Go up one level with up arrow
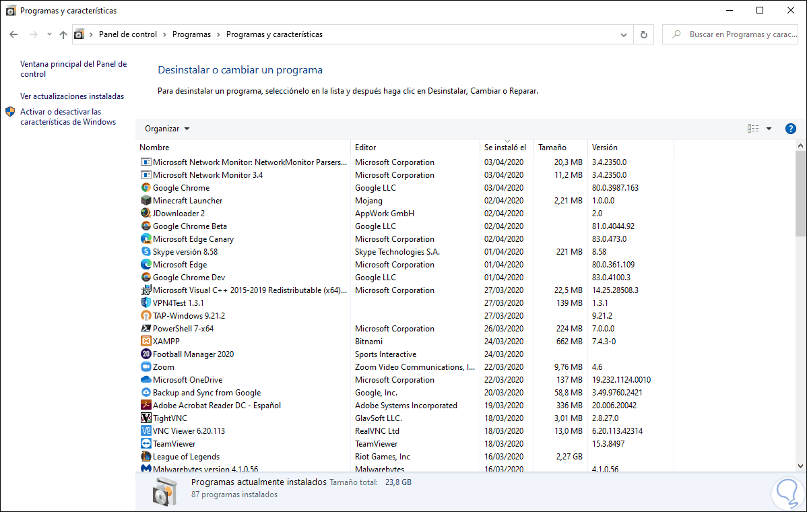Viewport: 807px width, 512px height. 63,34
